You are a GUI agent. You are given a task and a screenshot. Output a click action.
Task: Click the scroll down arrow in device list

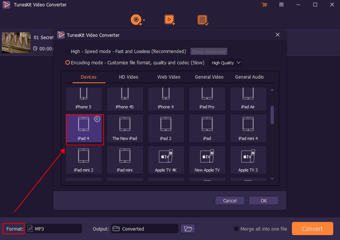[x=272, y=179]
